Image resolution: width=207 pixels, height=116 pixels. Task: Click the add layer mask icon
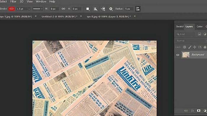pos(199,110)
